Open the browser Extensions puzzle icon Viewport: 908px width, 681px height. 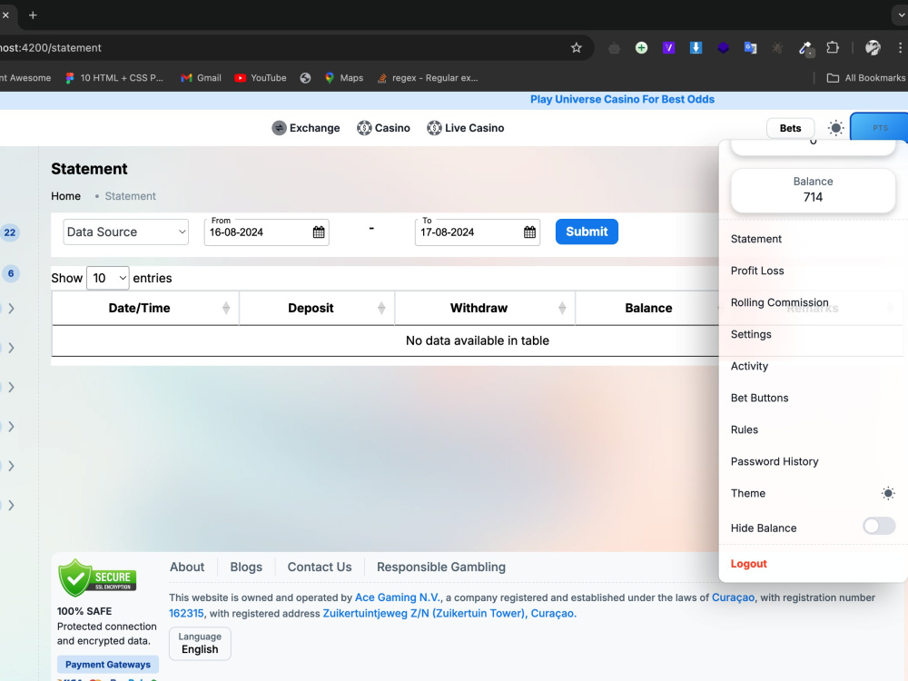click(832, 48)
